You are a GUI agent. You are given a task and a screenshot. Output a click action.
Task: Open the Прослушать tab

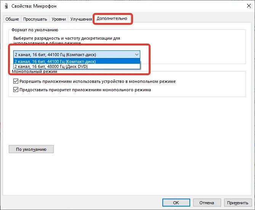pos(35,19)
